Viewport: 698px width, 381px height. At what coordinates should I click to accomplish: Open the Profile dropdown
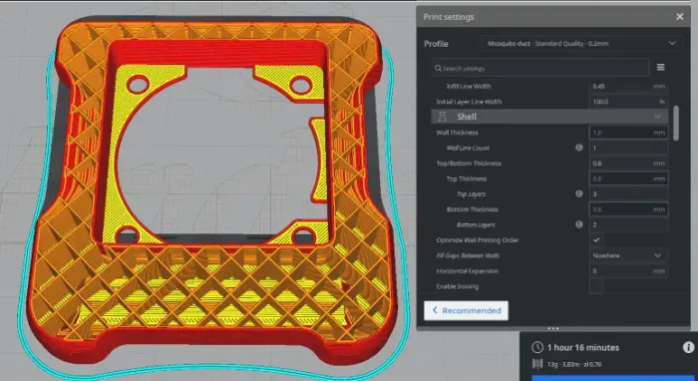(x=581, y=44)
